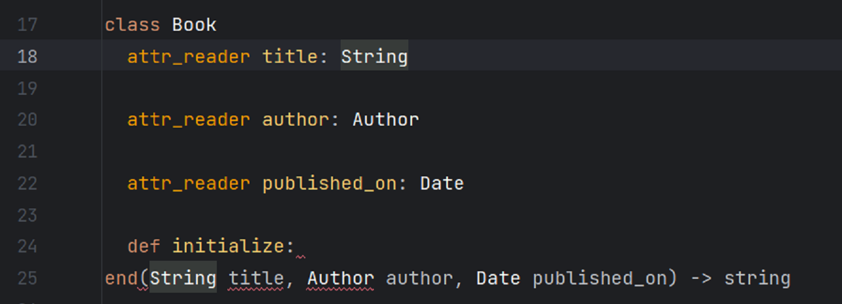Click line number 25 in the gutter
842x304 pixels.
27,278
